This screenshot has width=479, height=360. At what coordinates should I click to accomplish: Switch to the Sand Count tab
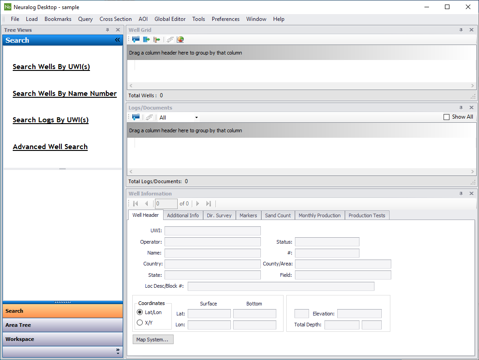[278, 215]
